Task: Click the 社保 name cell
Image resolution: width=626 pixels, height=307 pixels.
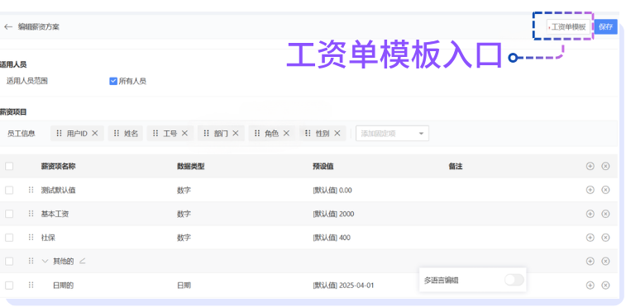Action: click(48, 238)
